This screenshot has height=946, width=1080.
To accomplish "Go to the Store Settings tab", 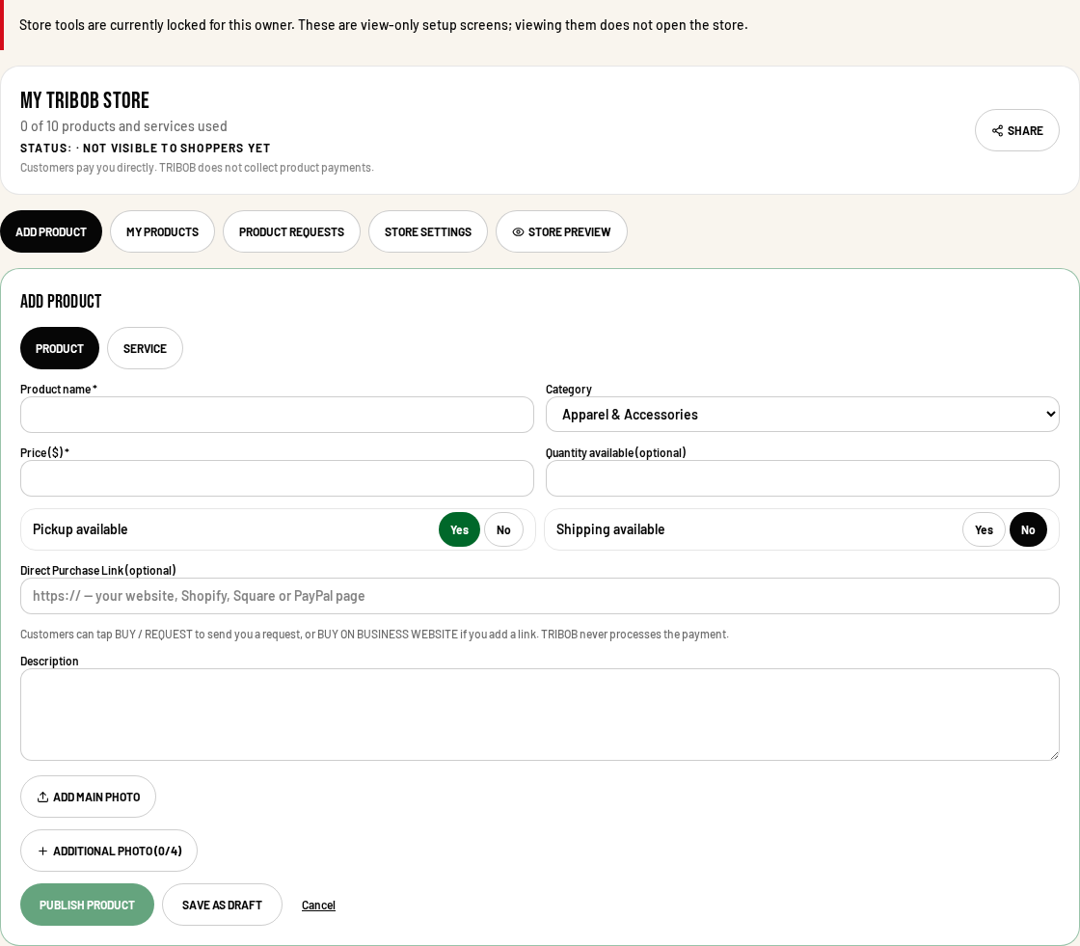I will tap(428, 231).
